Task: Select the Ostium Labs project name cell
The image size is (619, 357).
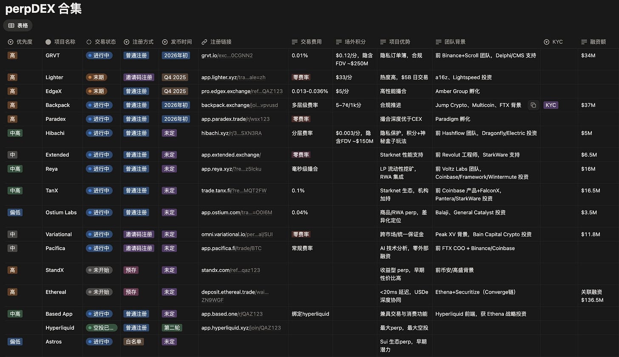Action: 62,216
